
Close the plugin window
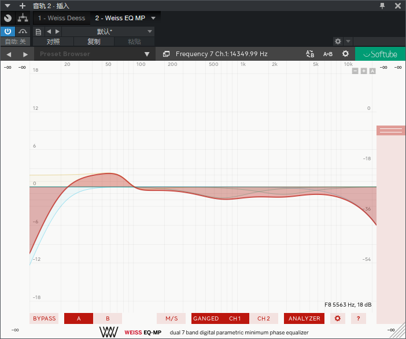(x=398, y=5)
